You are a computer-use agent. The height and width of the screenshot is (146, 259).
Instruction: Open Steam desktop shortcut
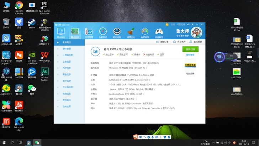[32, 23]
